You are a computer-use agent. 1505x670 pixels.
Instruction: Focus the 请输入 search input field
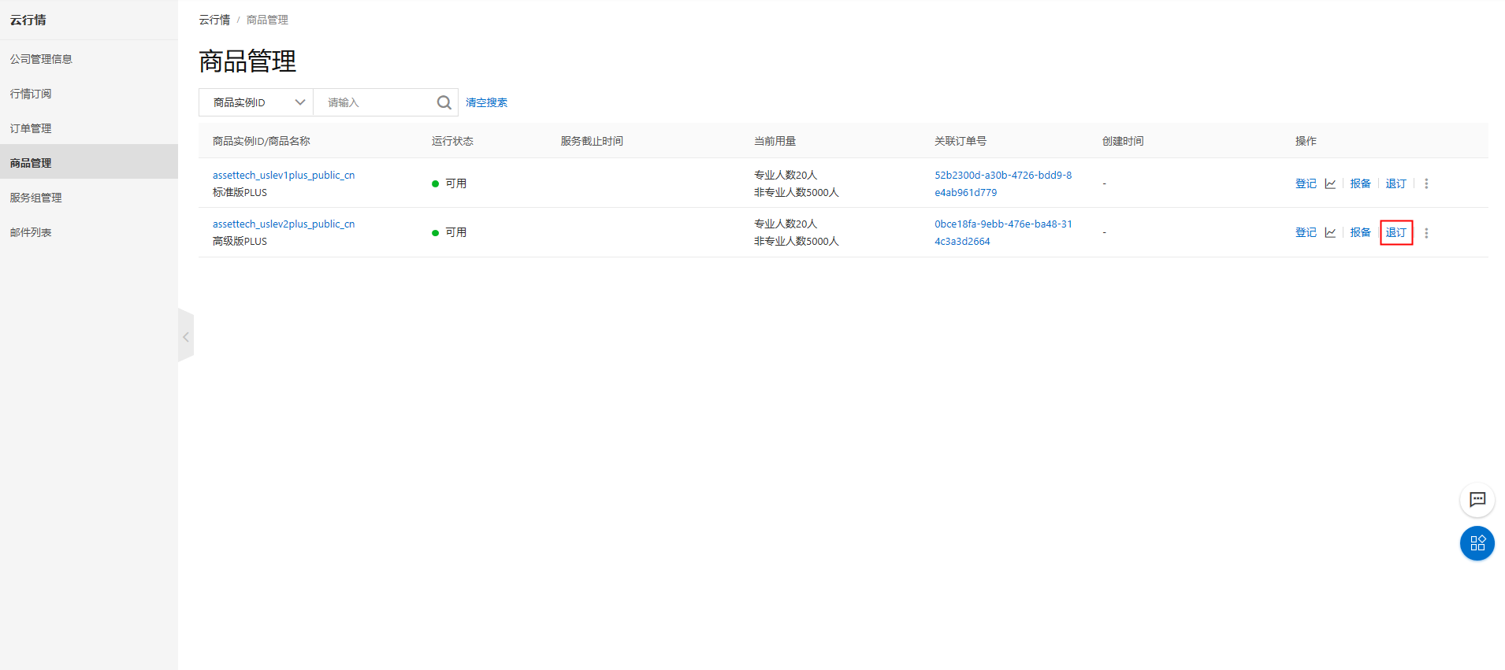pos(375,102)
